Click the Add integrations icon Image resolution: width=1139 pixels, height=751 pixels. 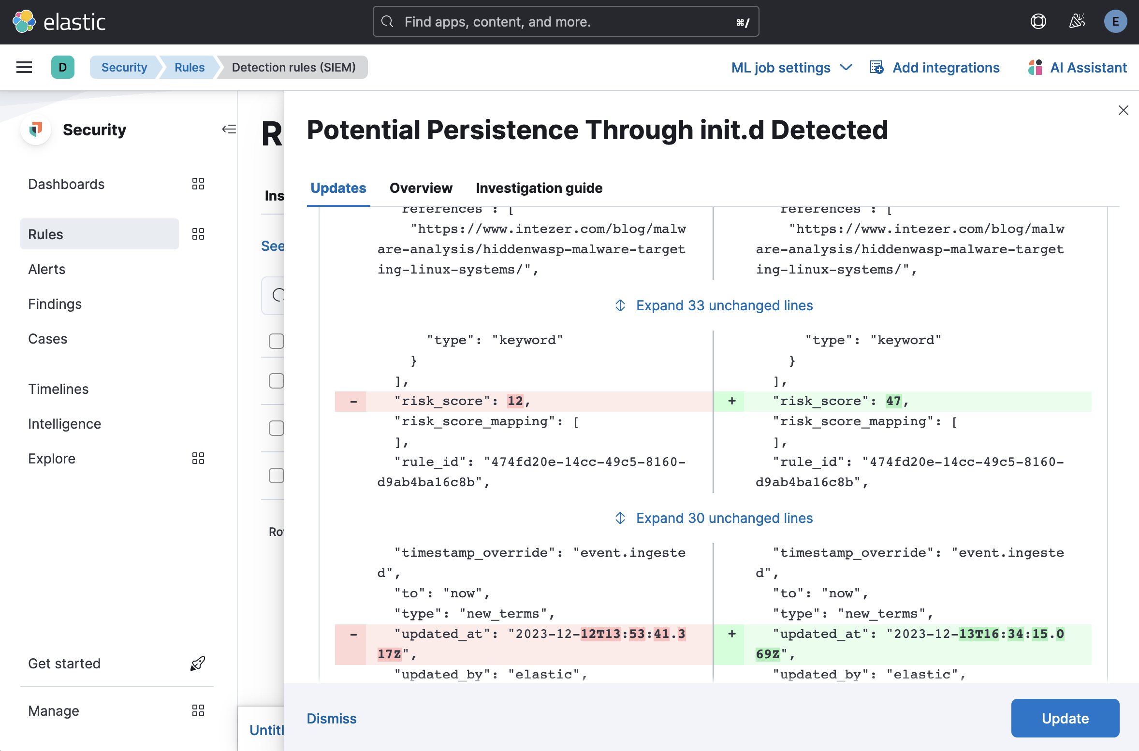pos(876,67)
